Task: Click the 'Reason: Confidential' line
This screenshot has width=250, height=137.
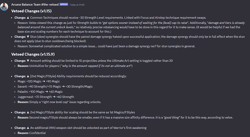Action: tap(32, 133)
